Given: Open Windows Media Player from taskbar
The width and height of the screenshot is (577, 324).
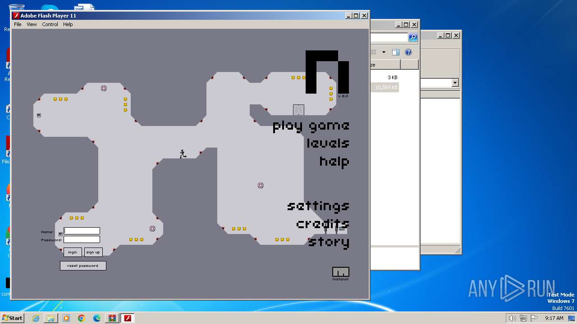Looking at the screenshot, I should [x=66, y=318].
